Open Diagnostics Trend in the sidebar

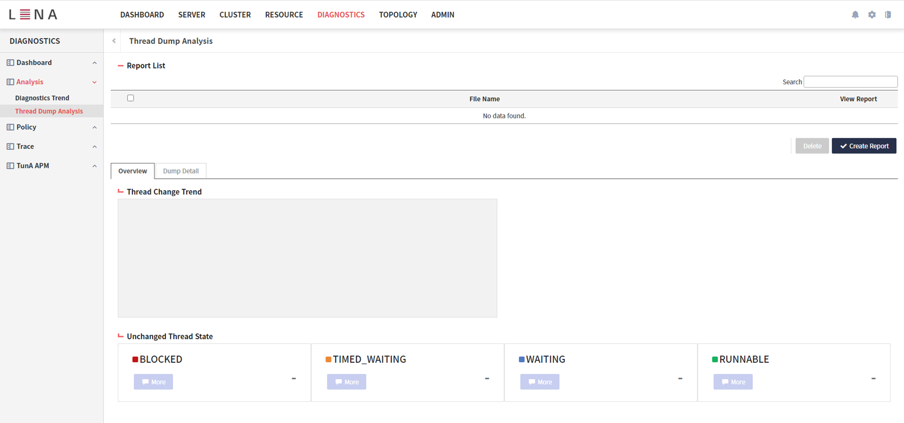tap(42, 98)
